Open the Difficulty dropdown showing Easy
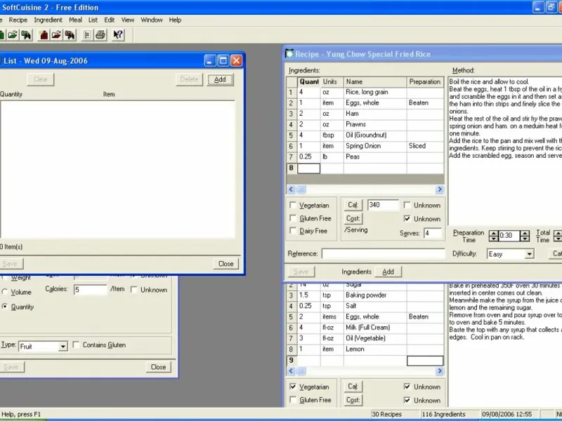Screen dimensions: 562x421 [x=529, y=254]
